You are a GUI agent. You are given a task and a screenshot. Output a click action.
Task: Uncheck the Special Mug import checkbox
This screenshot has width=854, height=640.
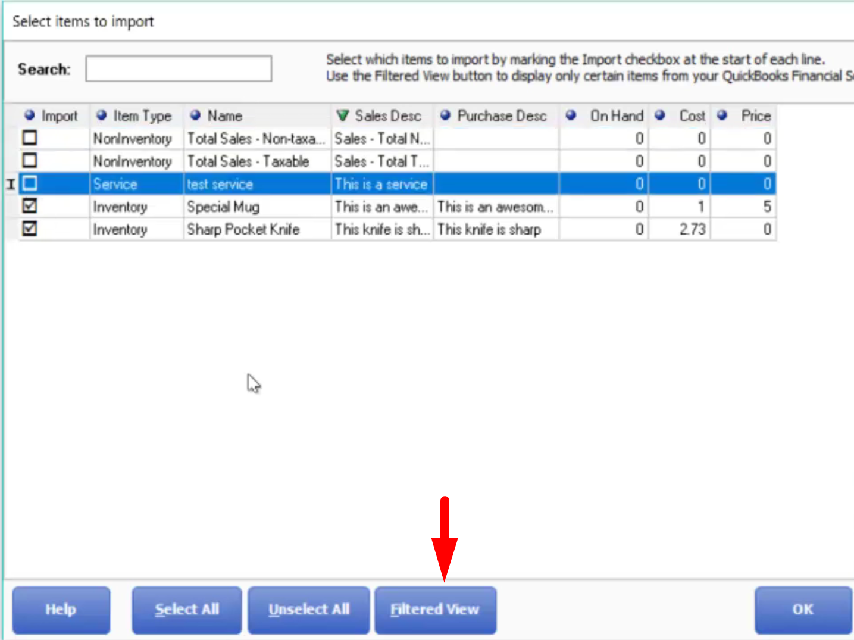[x=30, y=206]
